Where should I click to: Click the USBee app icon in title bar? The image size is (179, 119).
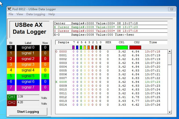(x=9, y=9)
